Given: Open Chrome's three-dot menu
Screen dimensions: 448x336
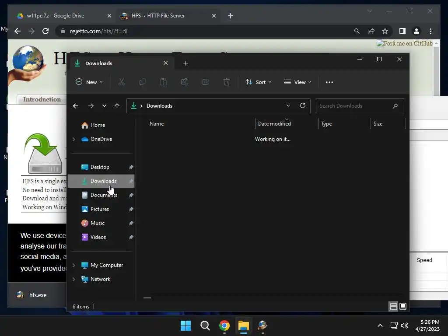Looking at the screenshot, I should pyautogui.click(x=430, y=31).
